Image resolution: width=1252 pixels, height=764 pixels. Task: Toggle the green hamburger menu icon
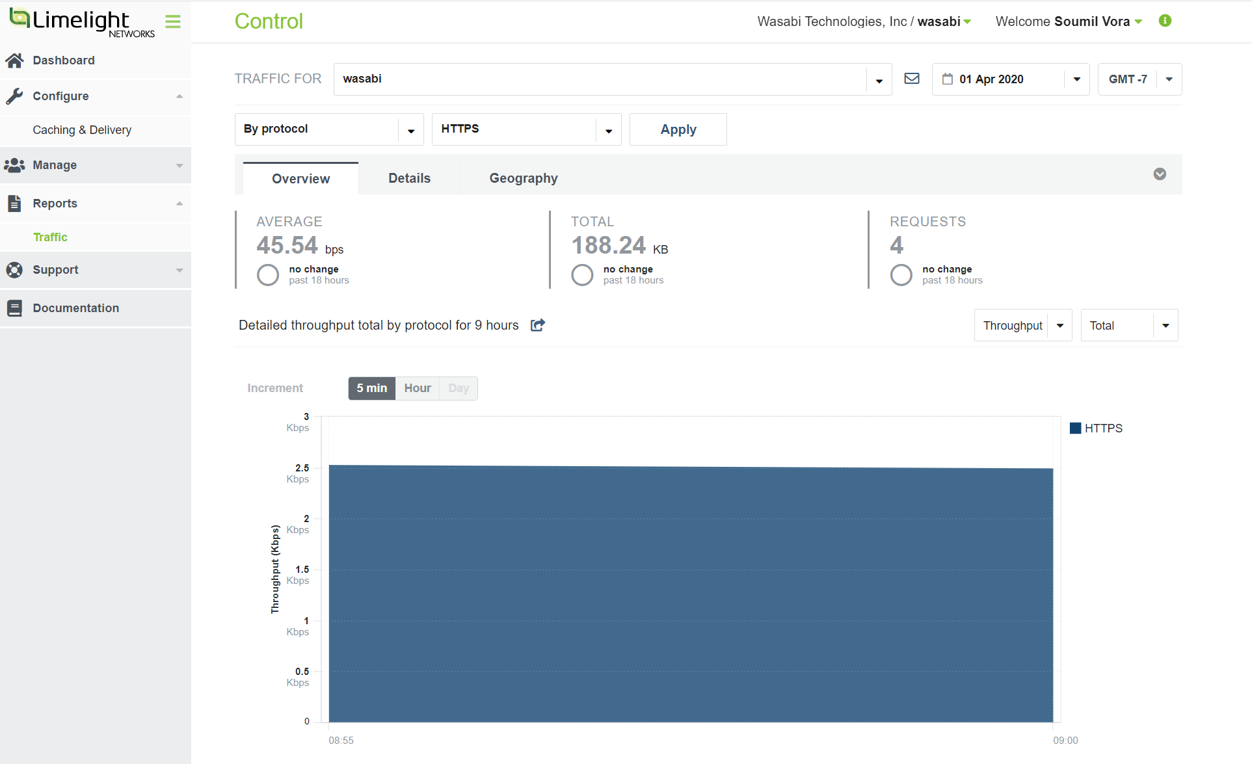click(173, 21)
